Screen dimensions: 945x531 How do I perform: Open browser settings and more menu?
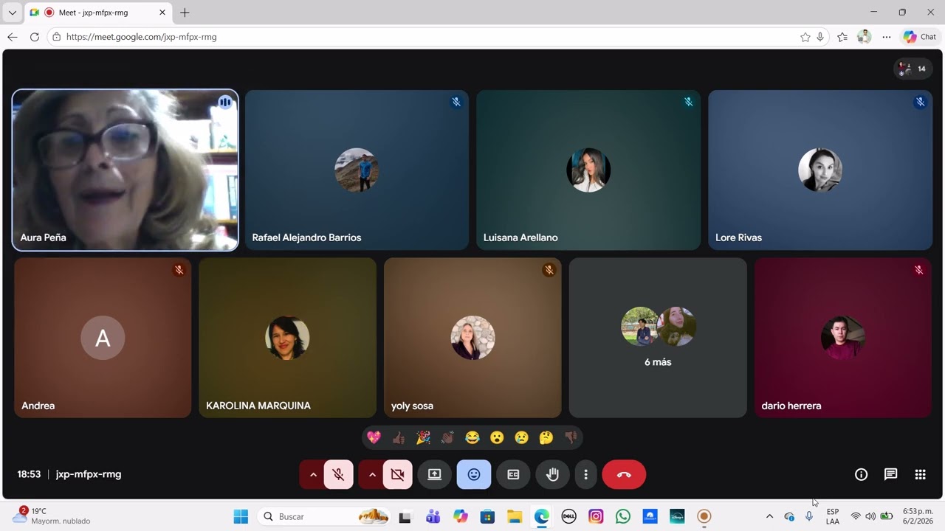(x=887, y=37)
